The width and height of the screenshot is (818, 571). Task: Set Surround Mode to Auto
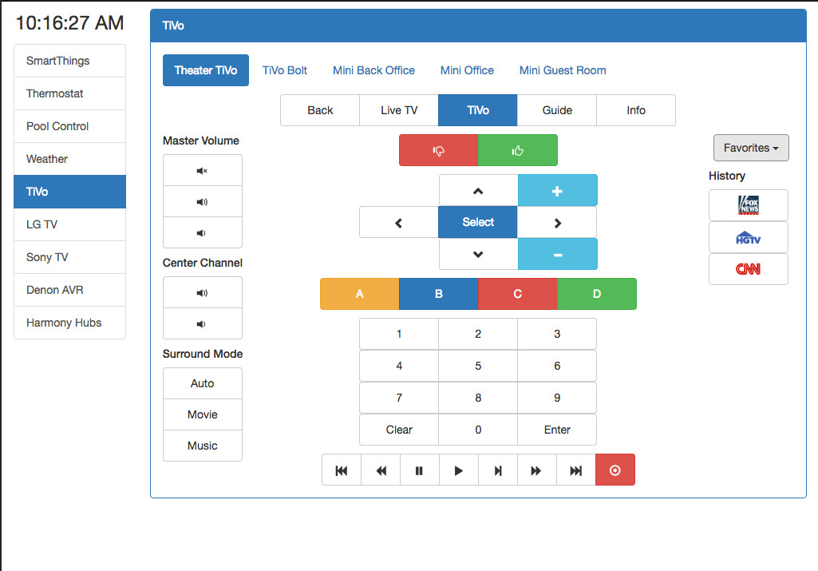[x=203, y=383]
